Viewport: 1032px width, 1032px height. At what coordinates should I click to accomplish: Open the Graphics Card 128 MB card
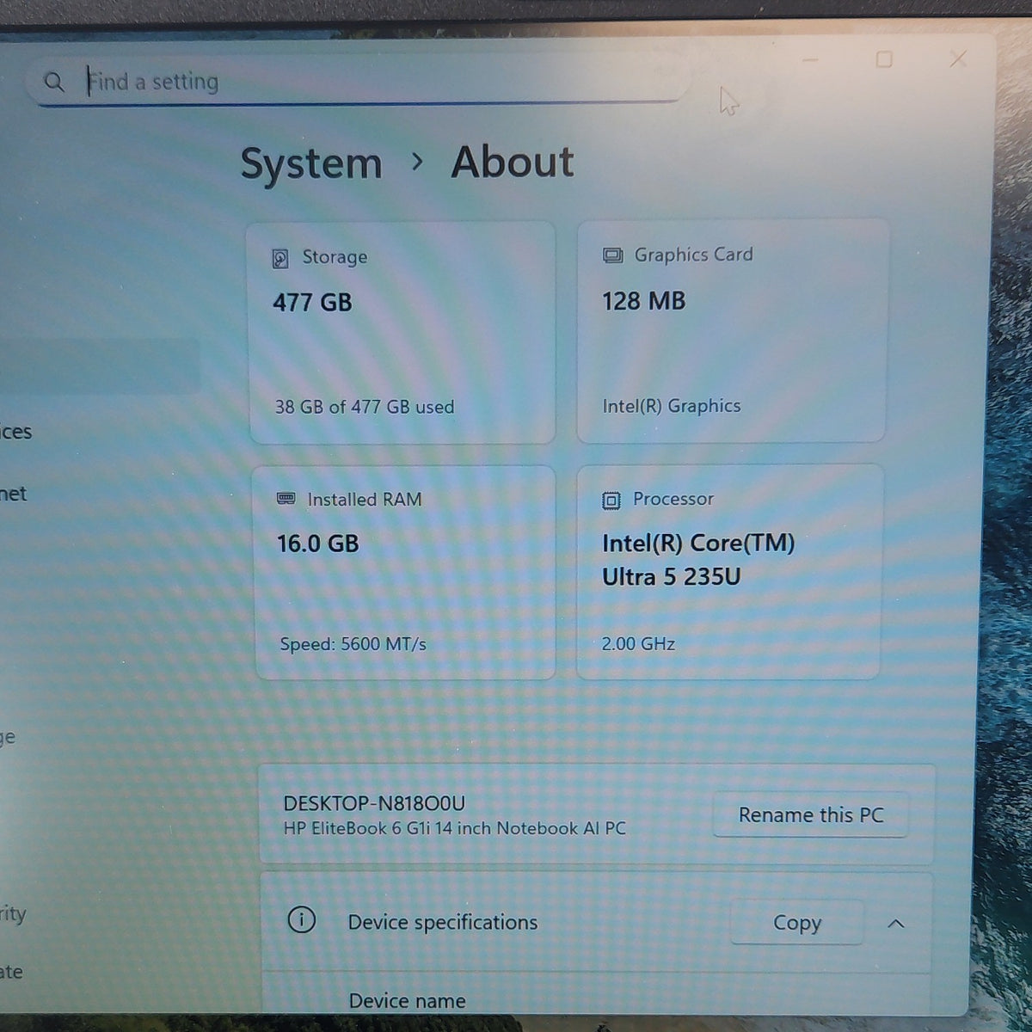point(731,331)
